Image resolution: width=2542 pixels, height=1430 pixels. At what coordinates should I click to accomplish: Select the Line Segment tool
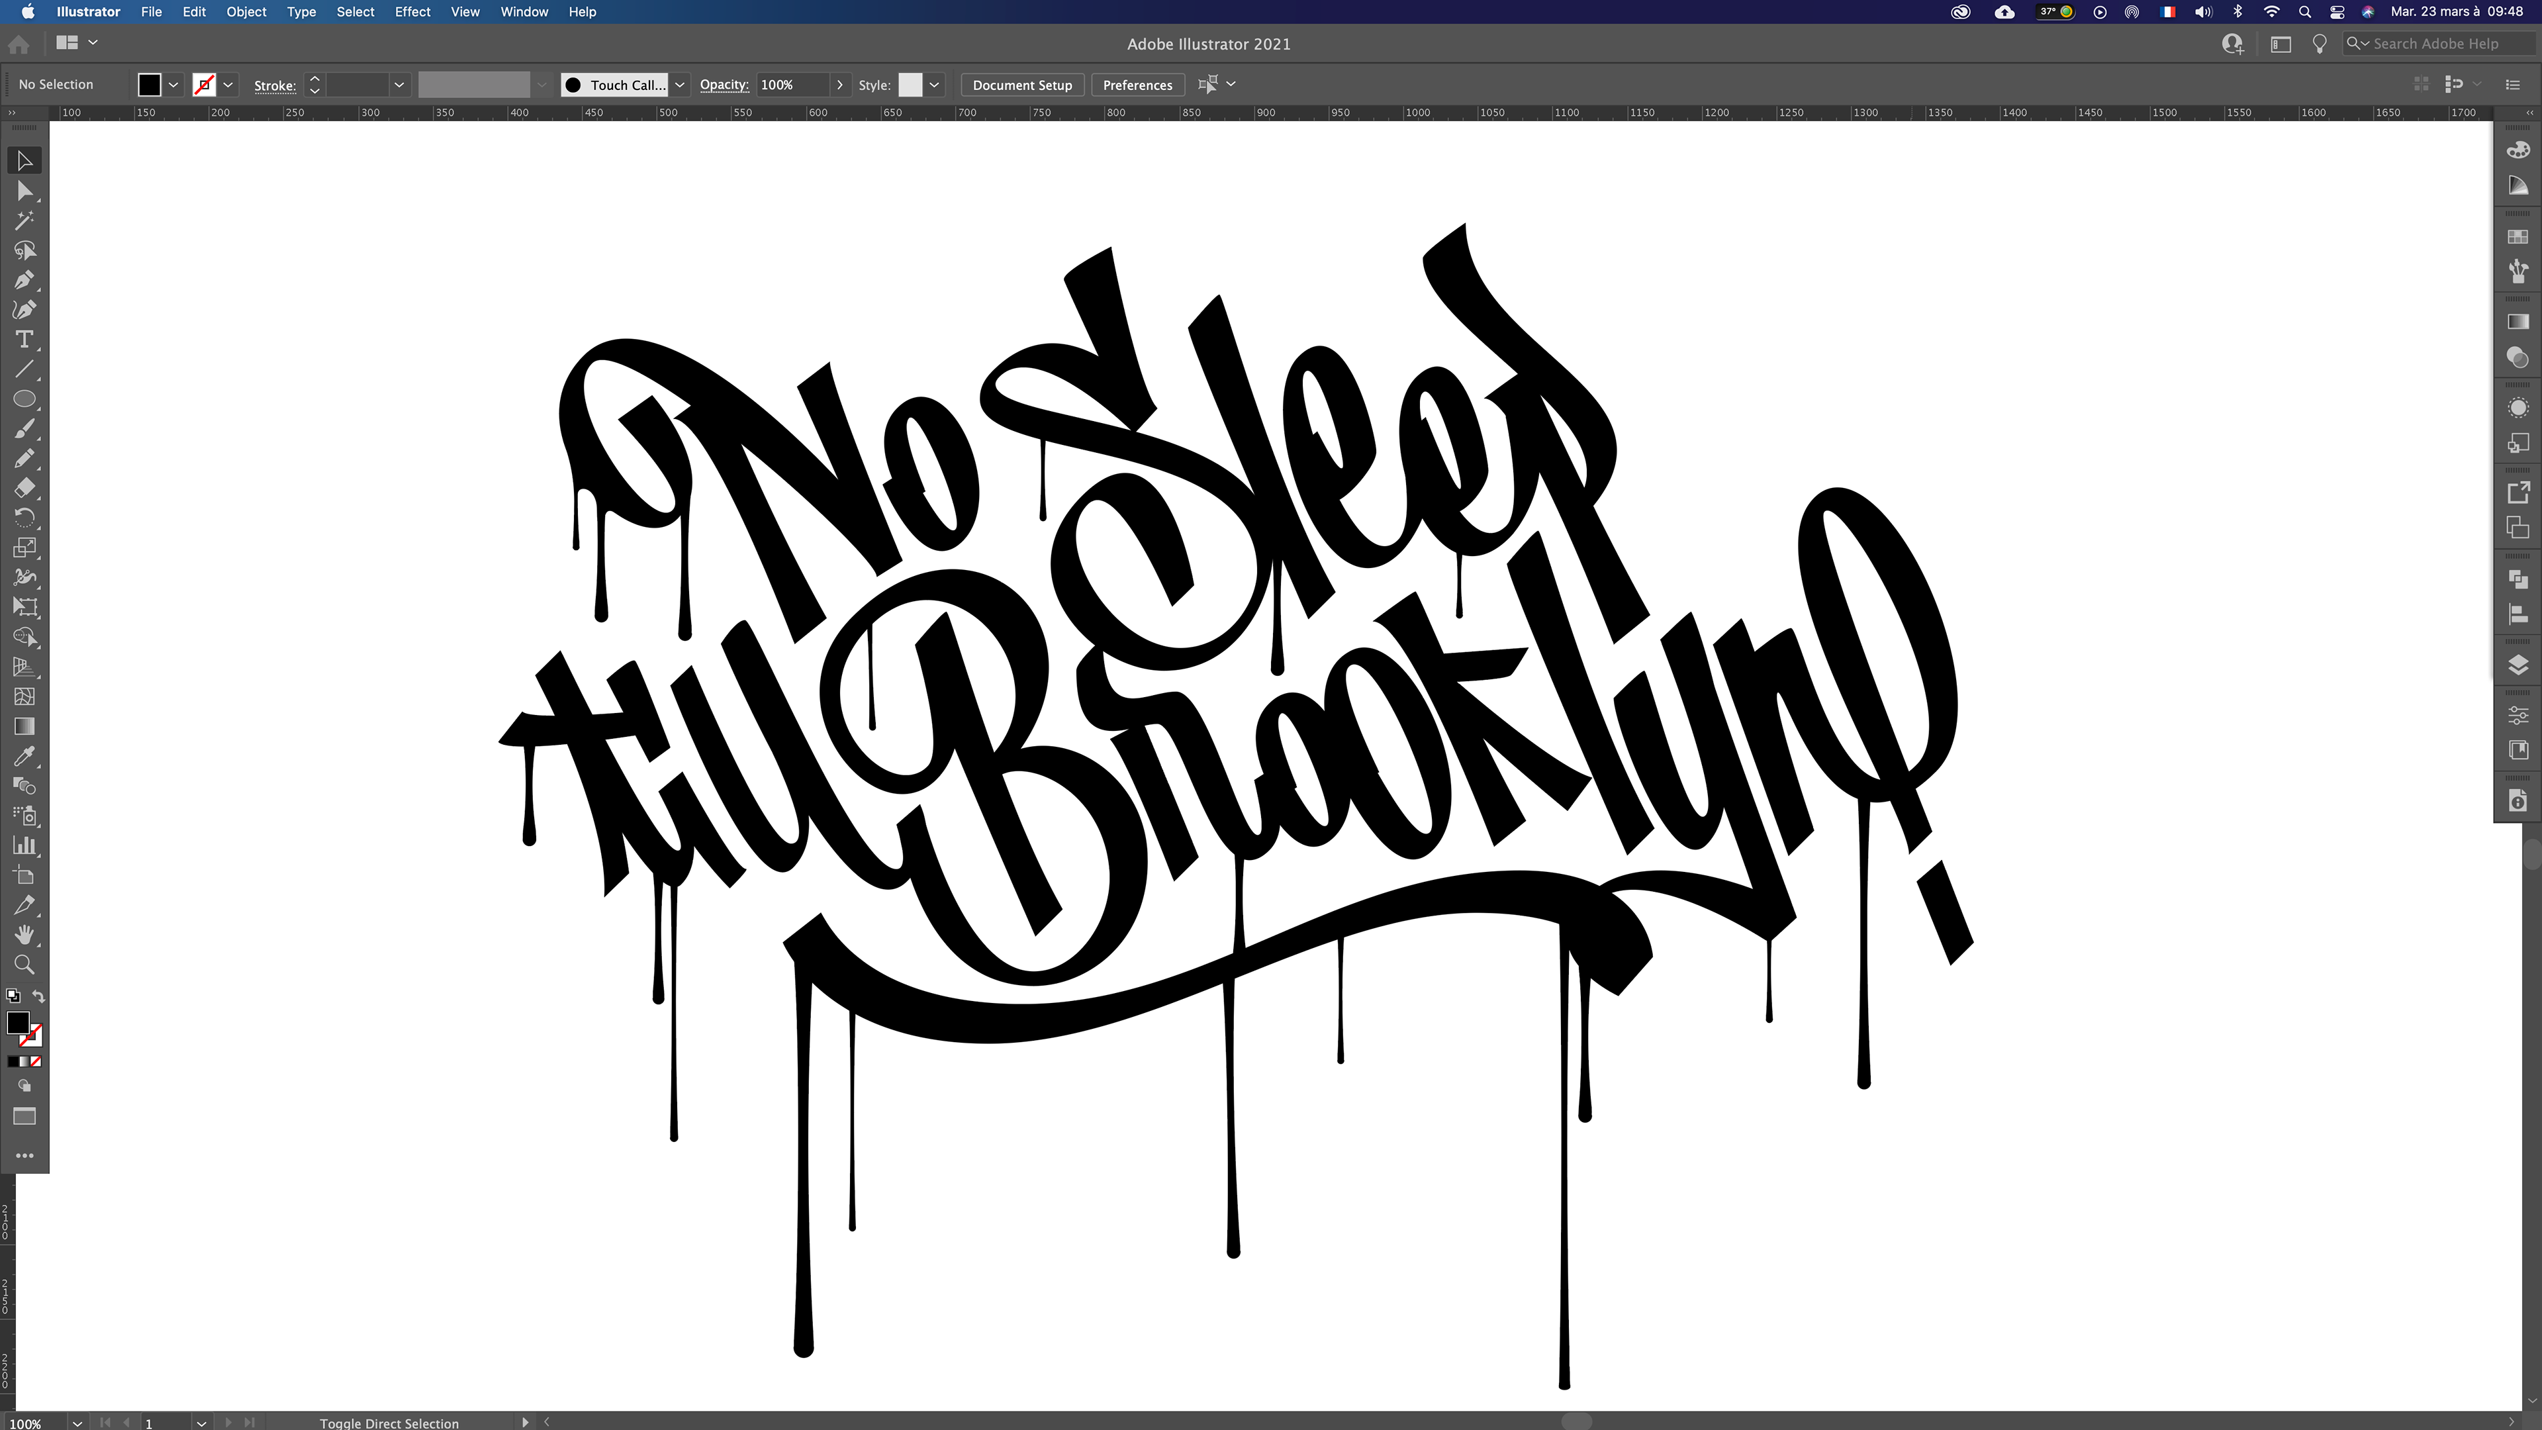coord(24,369)
